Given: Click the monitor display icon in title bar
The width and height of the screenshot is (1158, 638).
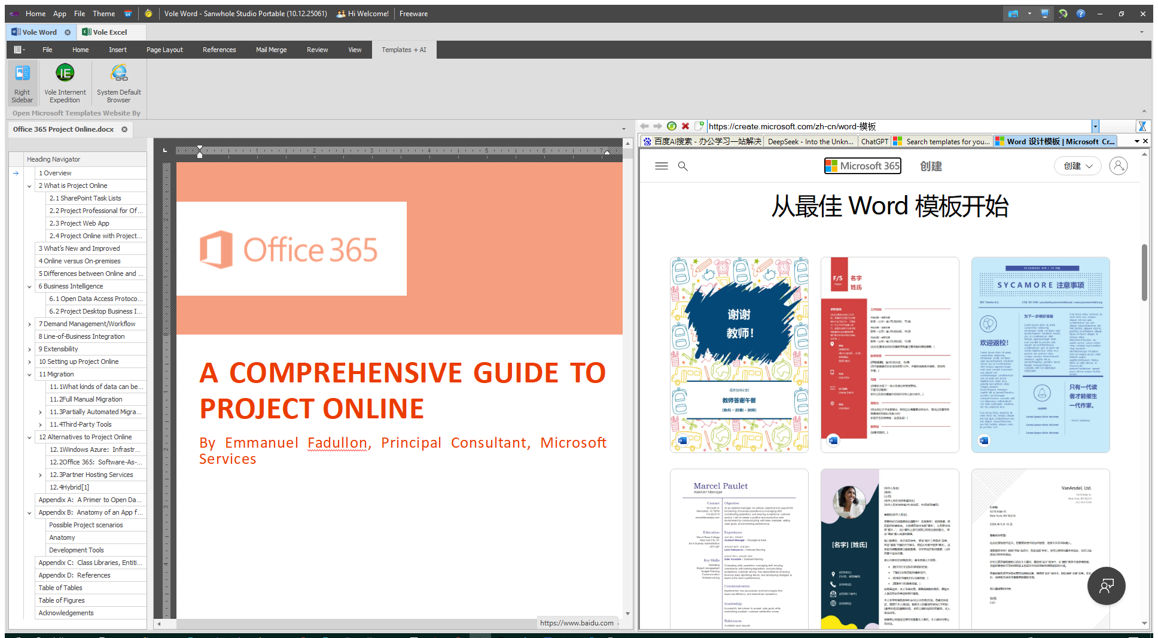Looking at the screenshot, I should point(1045,13).
